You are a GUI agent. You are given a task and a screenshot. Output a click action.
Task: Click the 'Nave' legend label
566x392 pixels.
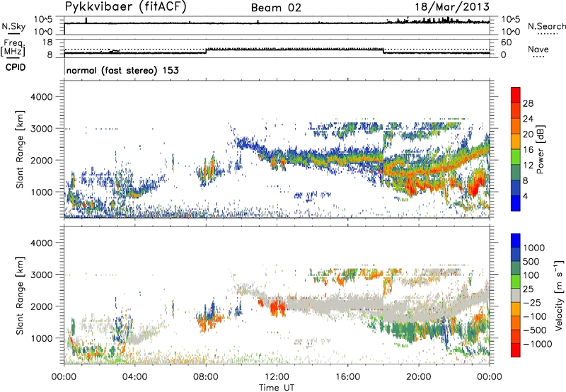(538, 50)
